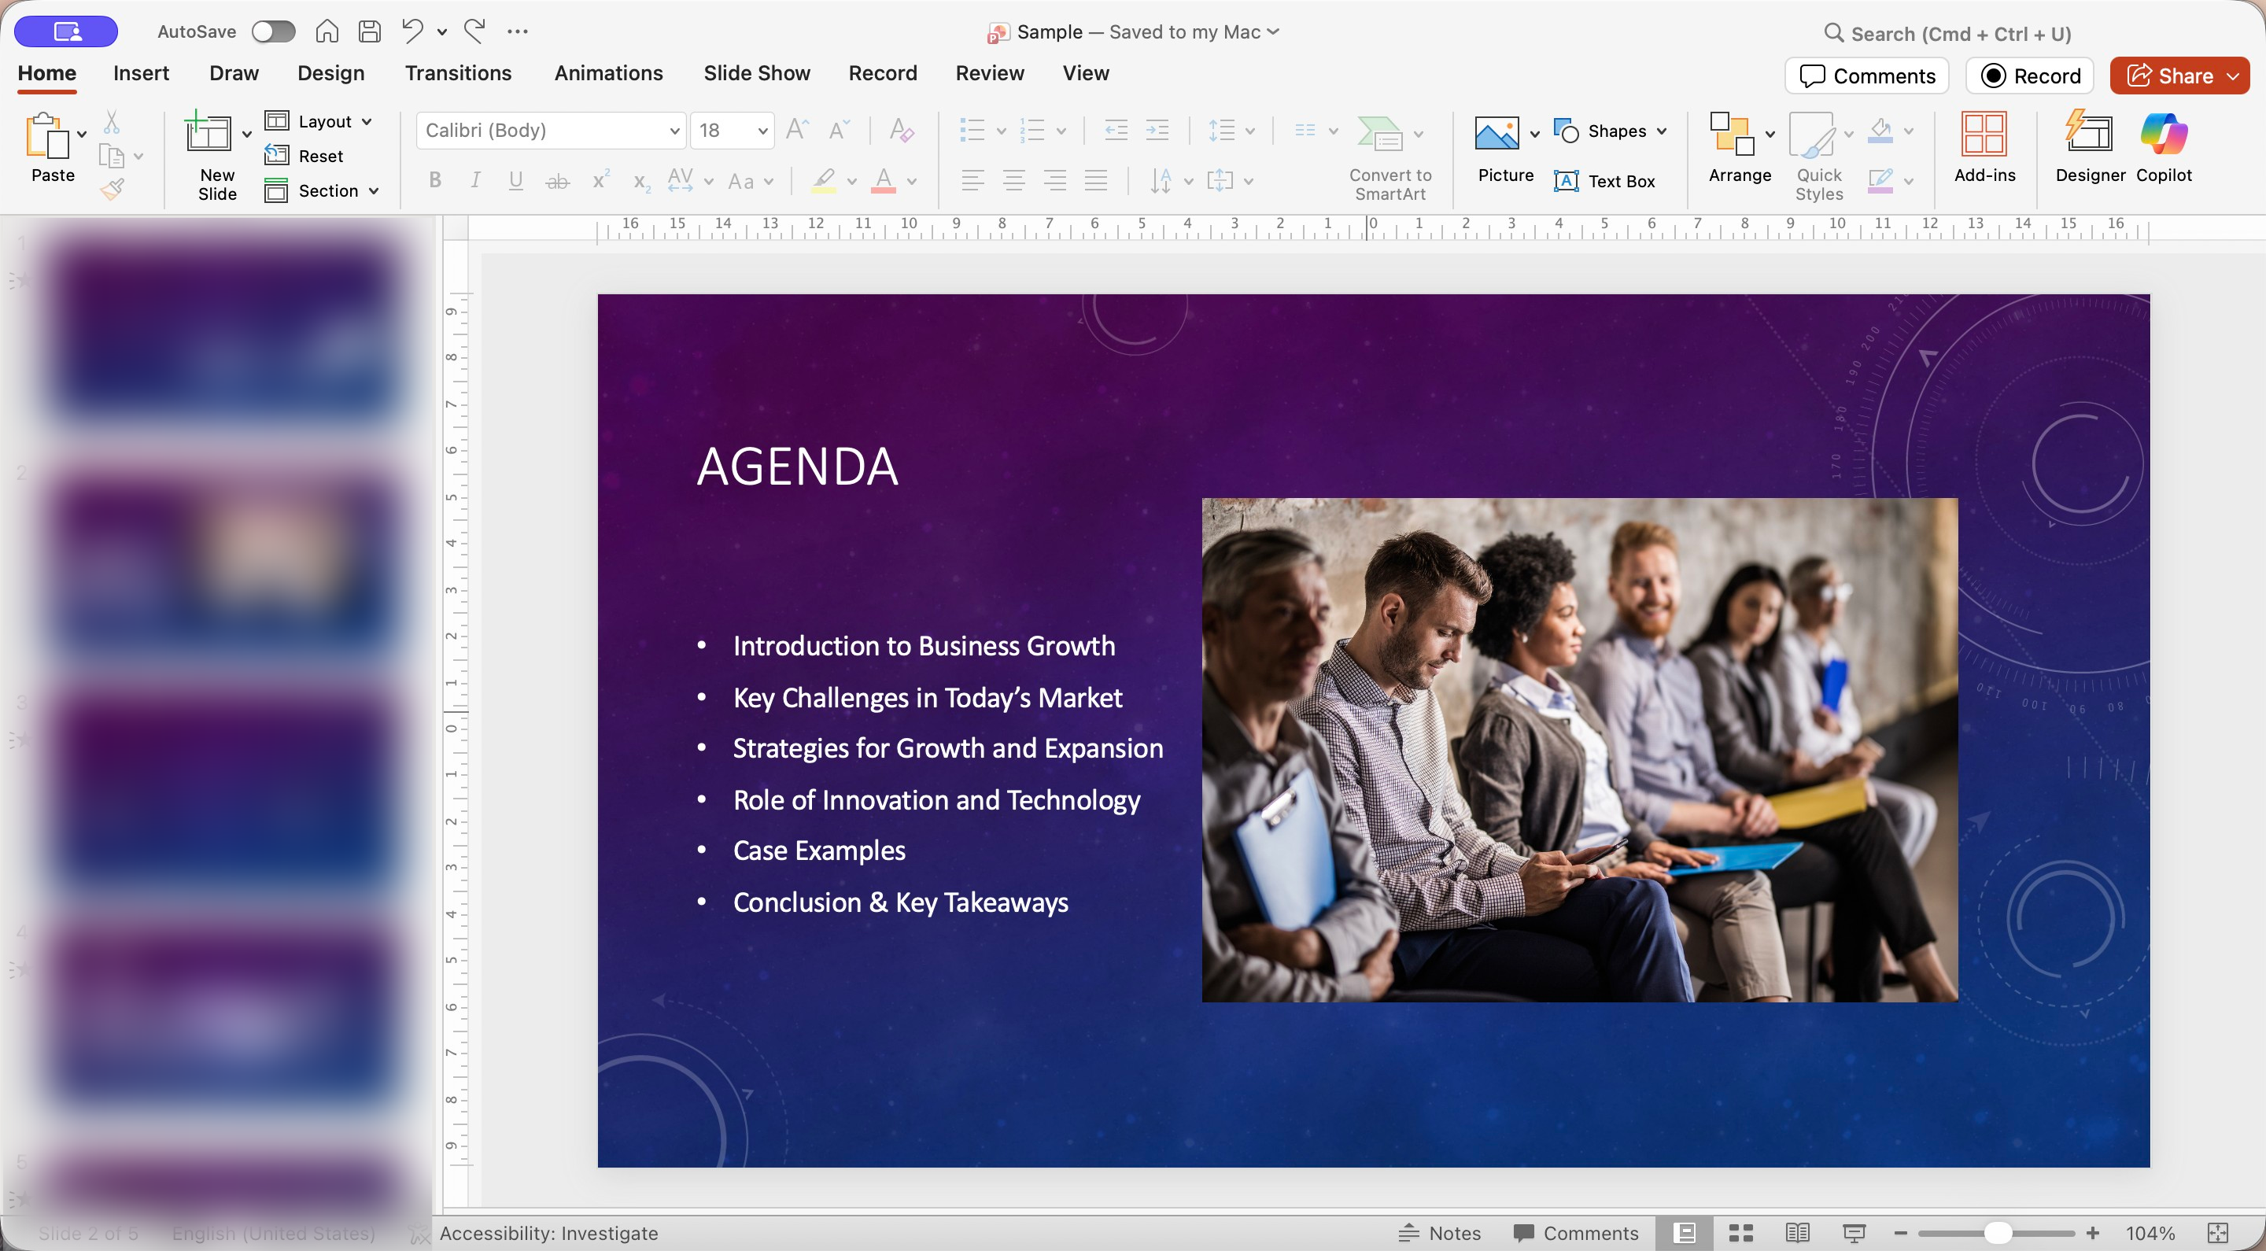Toggle the AutoSave switch
The image size is (2266, 1251).
click(273, 31)
